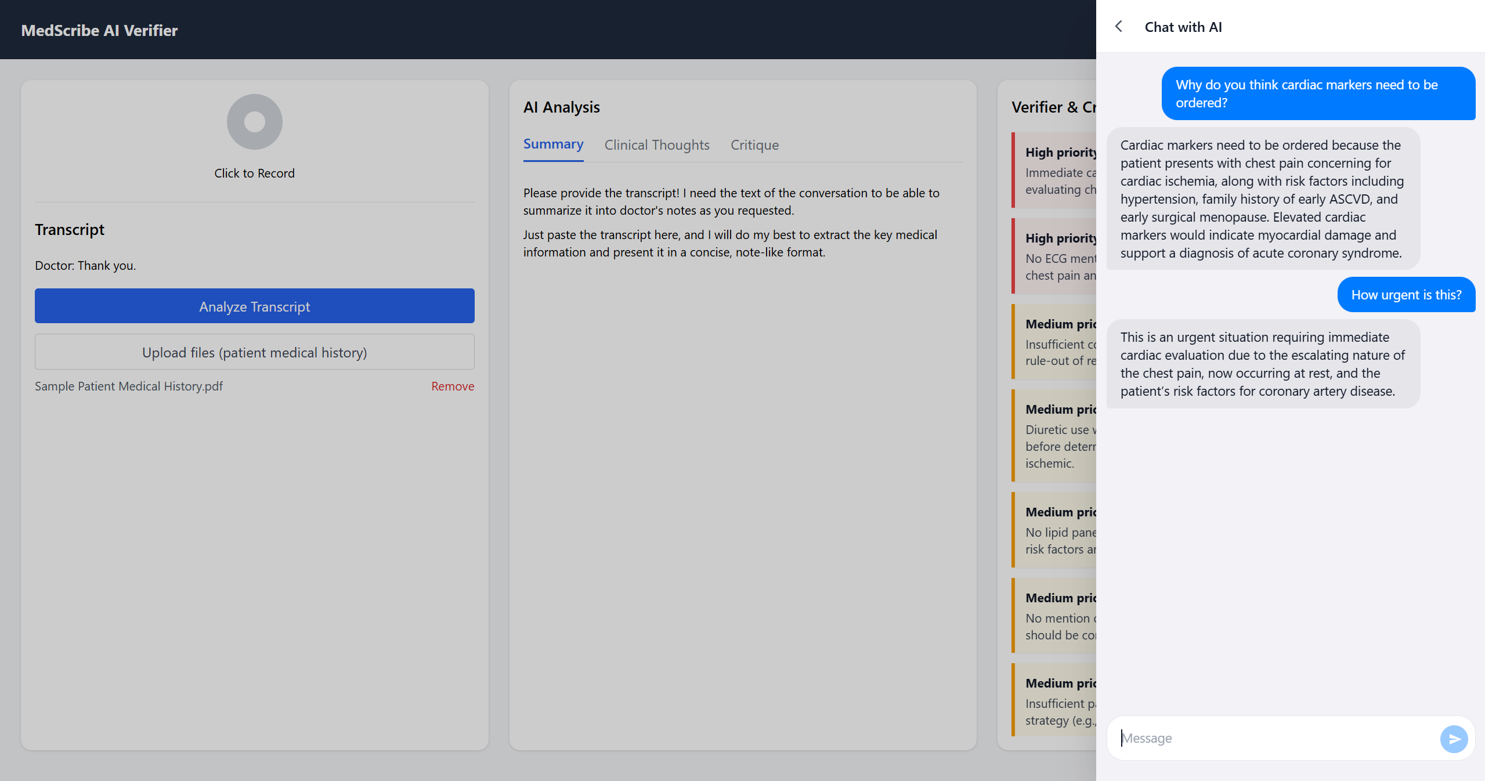Switch to the Clinical Thoughts tab
The height and width of the screenshot is (781, 1485).
pyautogui.click(x=656, y=145)
